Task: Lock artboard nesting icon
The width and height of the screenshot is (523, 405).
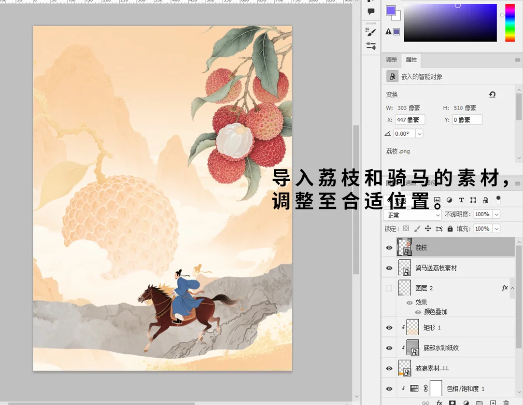Action: click(x=439, y=229)
